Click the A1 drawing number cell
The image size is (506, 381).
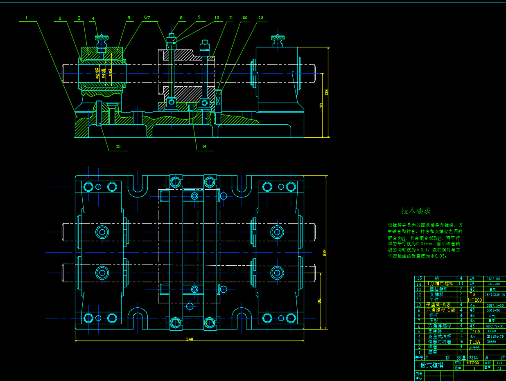[x=499, y=368]
